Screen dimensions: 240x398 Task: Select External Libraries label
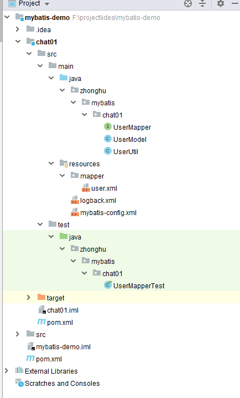coord(51,371)
